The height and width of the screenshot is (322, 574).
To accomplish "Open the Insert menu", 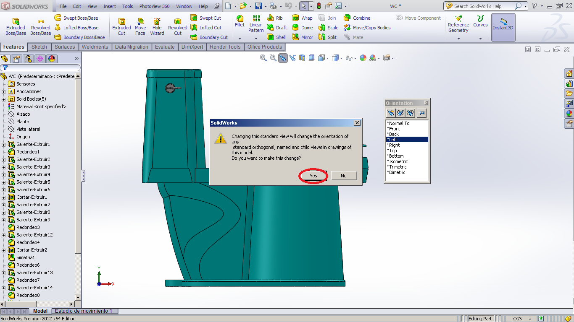I will pos(110,6).
